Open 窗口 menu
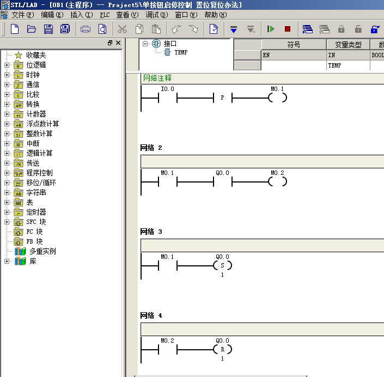The image size is (384, 377). pyautogui.click(x=186, y=15)
